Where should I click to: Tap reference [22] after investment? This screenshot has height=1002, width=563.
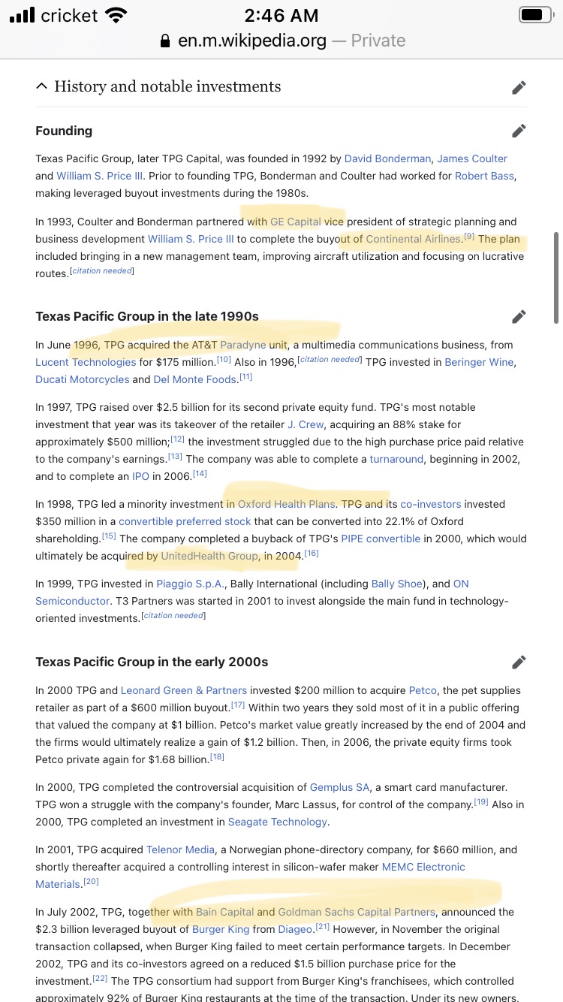[100, 979]
